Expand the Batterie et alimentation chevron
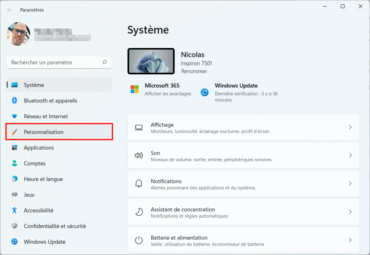This screenshot has height=255, width=370. [x=350, y=240]
